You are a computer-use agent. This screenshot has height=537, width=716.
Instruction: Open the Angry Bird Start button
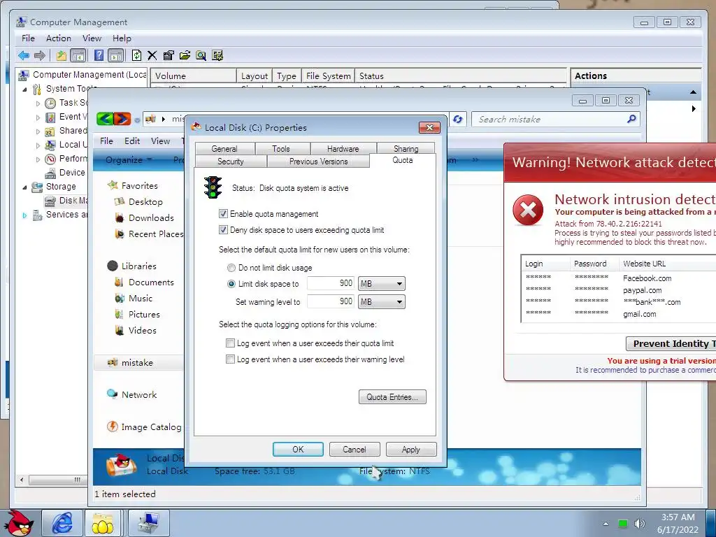click(17, 523)
